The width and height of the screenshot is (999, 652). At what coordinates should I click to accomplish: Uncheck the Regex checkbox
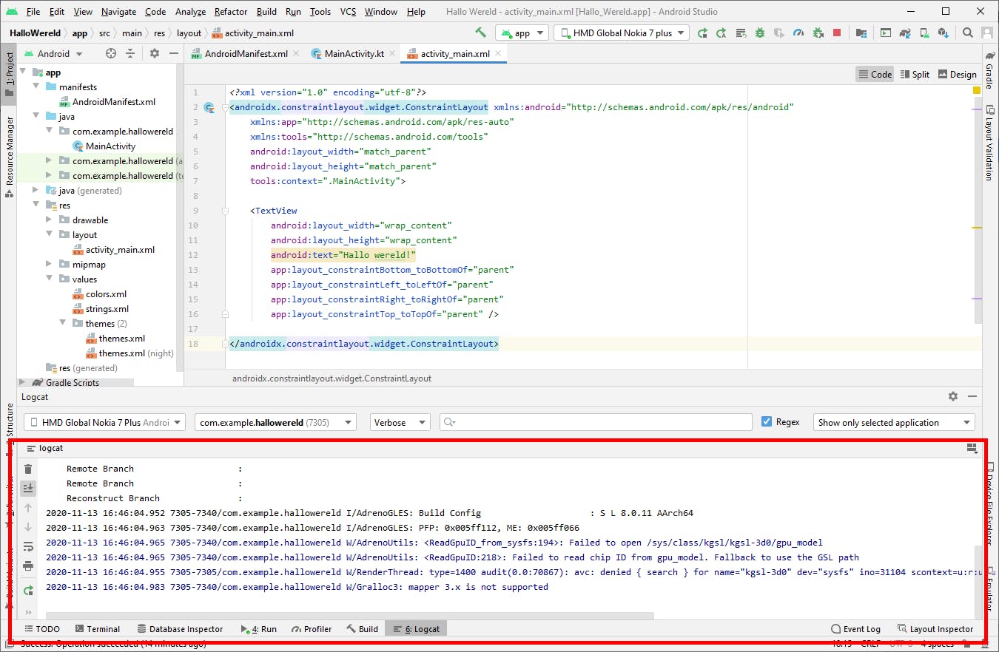pos(767,422)
